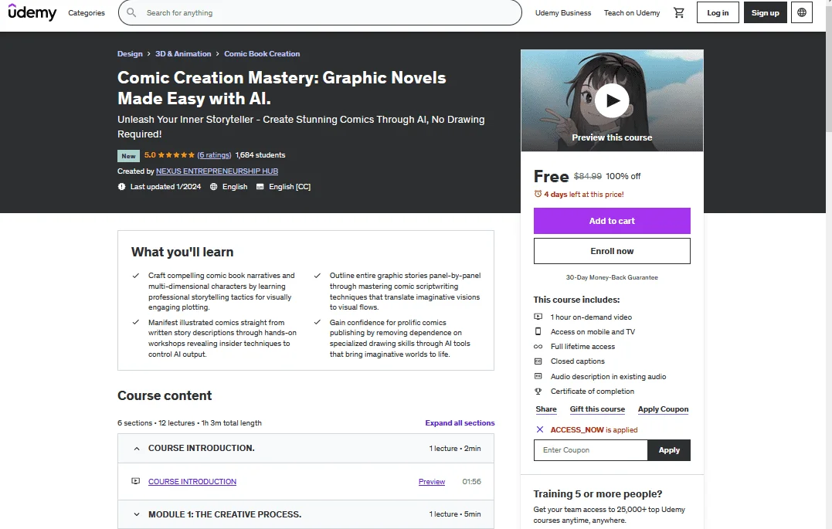Click the five-star rating display
This screenshot has width=832, height=529.
(176, 155)
